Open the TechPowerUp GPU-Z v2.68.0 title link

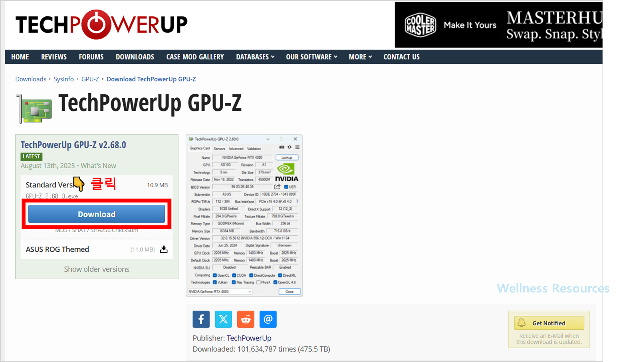tap(73, 145)
